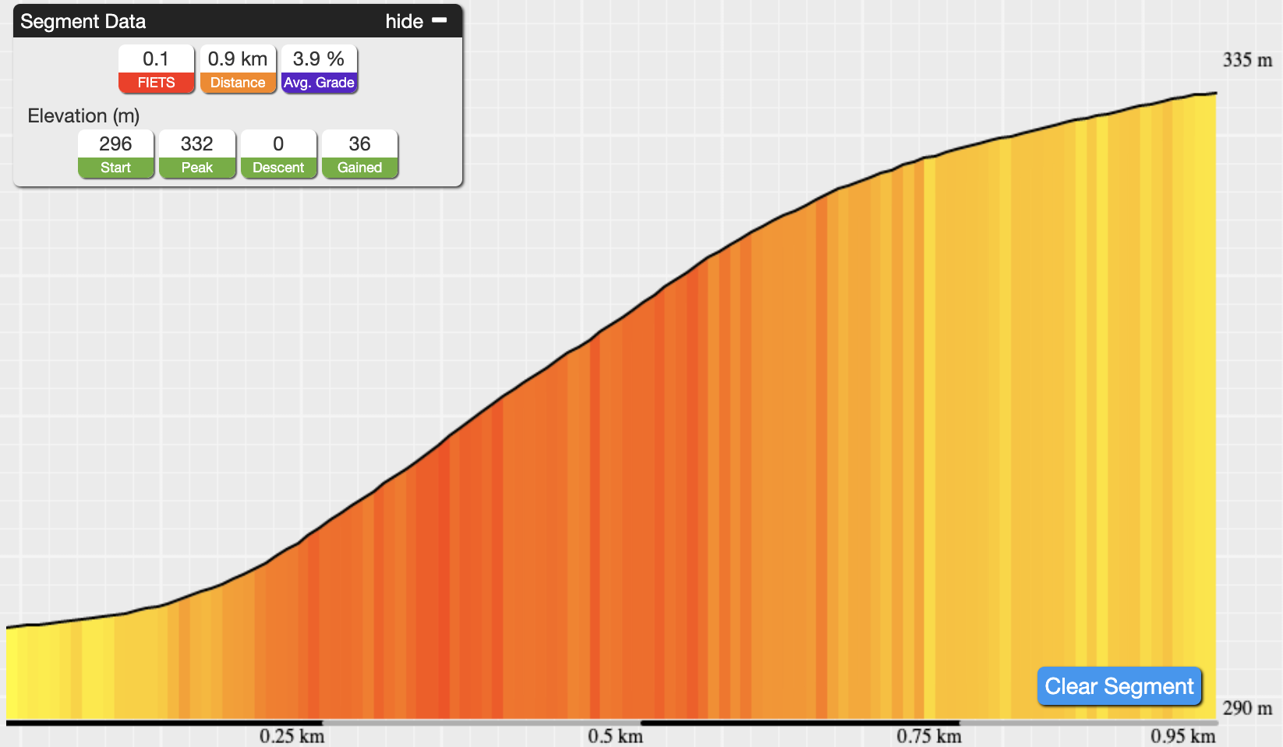Click the hide minus icon

point(440,20)
